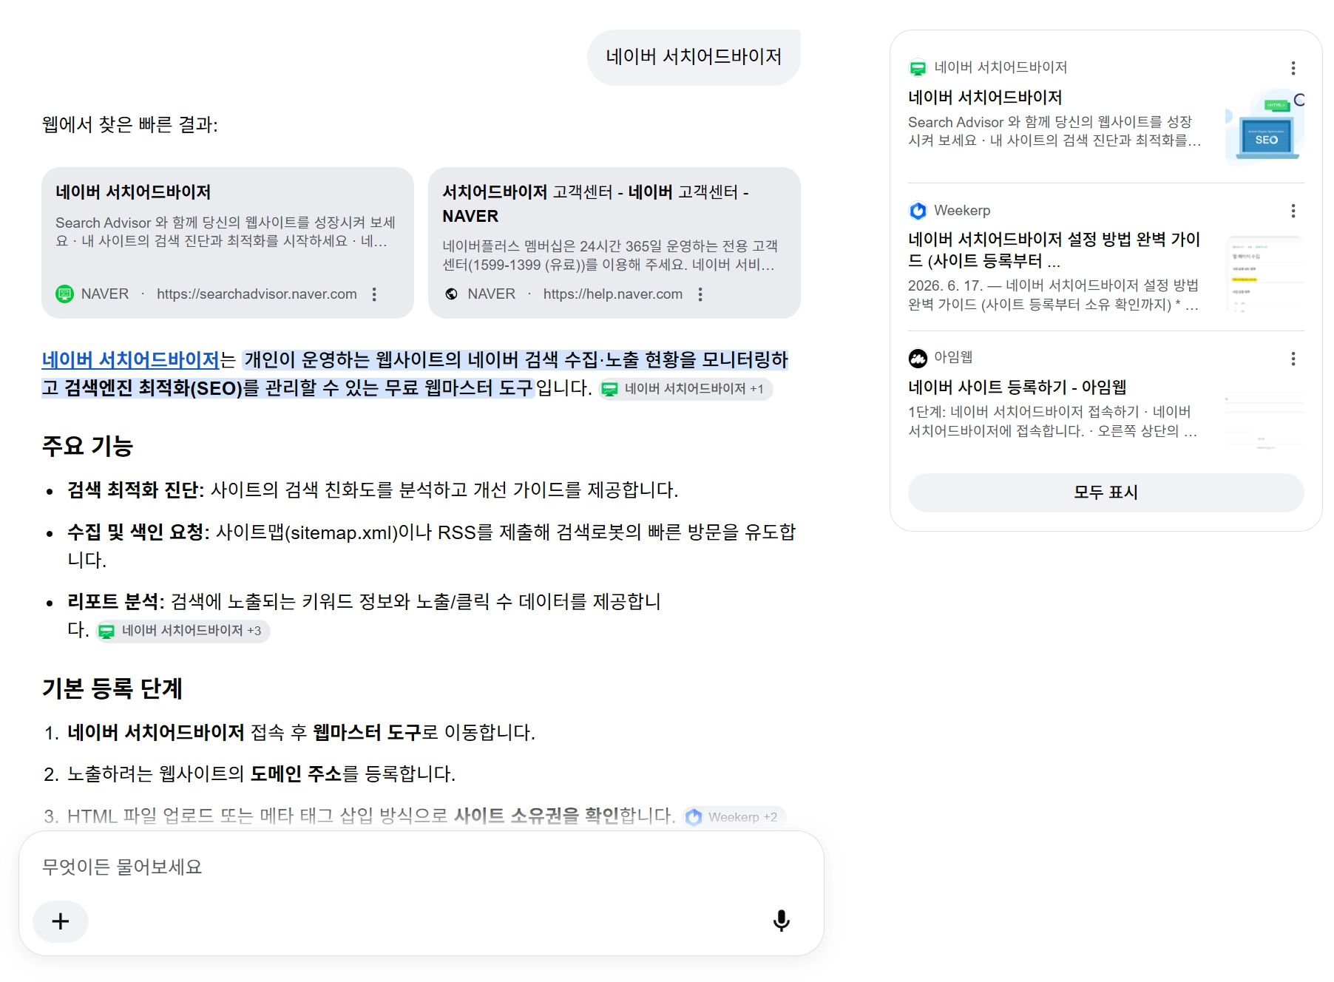Viewport: 1334px width, 982px height.
Task: Click the 주요 기능 heading
Action: point(87,446)
